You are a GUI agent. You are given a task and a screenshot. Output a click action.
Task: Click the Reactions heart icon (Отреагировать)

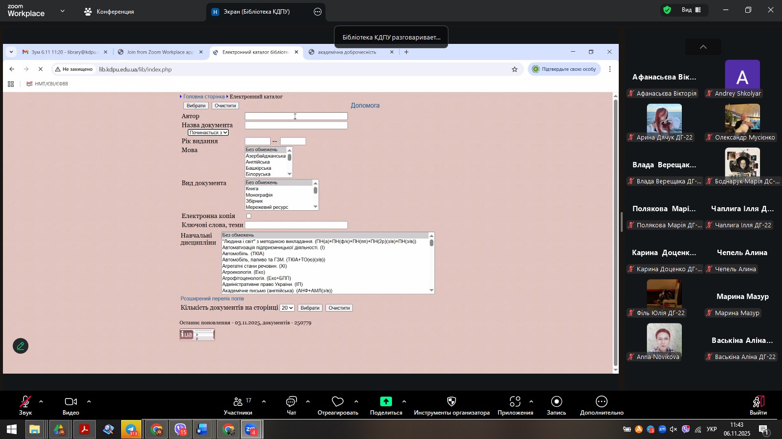(337, 402)
